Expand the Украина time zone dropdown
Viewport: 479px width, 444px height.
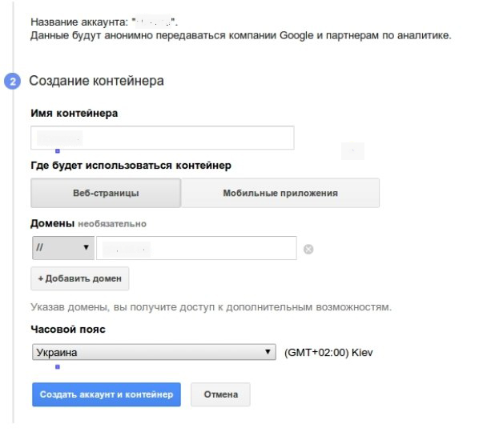154,352
